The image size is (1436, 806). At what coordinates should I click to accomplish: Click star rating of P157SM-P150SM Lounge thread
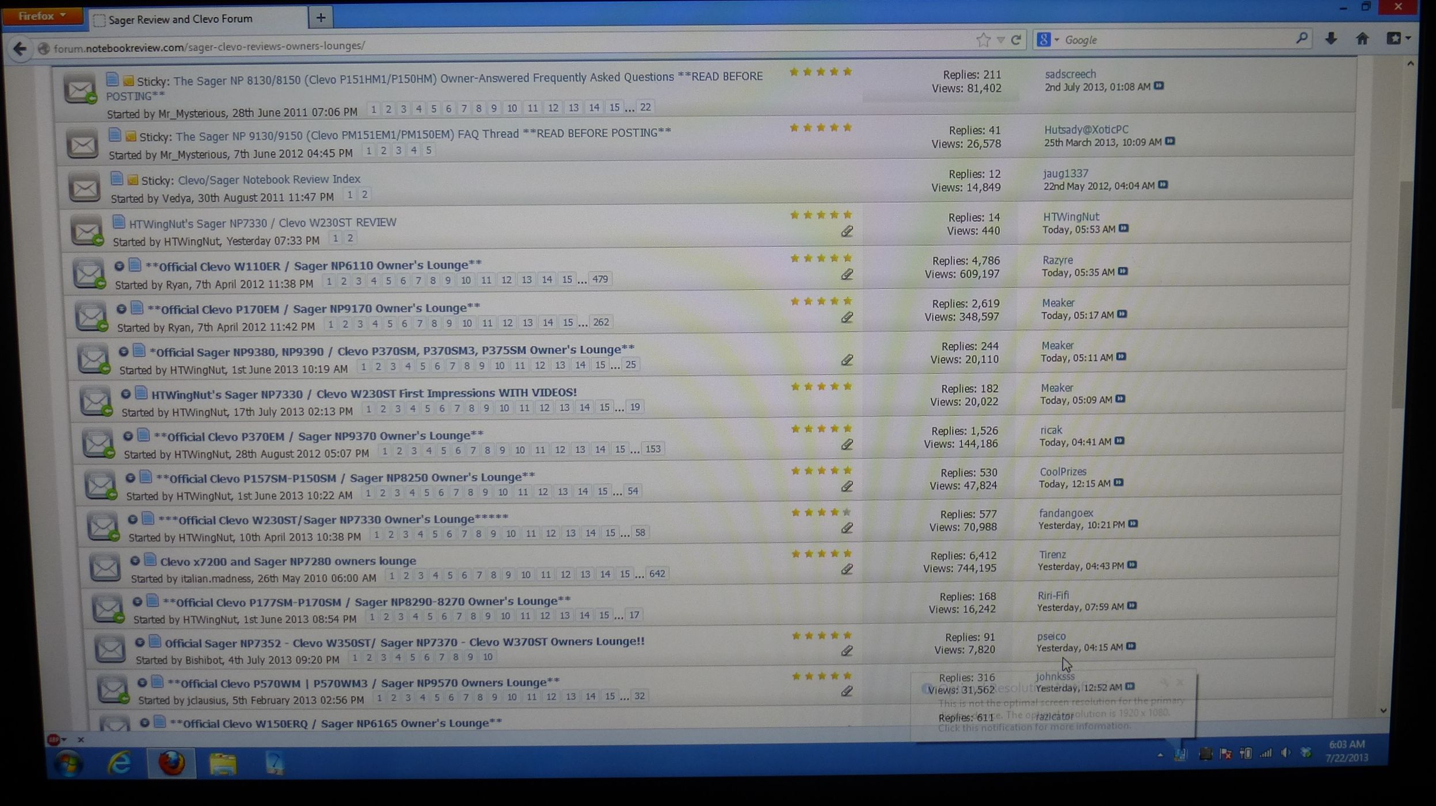coord(821,471)
